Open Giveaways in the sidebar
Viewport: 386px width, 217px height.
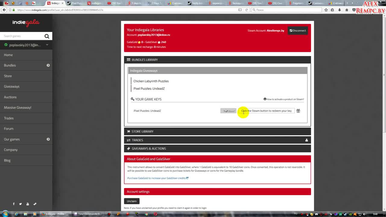pyautogui.click(x=12, y=86)
